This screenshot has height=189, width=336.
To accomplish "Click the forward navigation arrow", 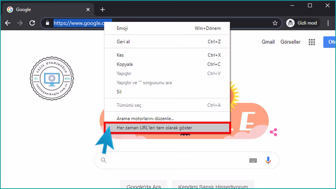I will [x=20, y=23].
